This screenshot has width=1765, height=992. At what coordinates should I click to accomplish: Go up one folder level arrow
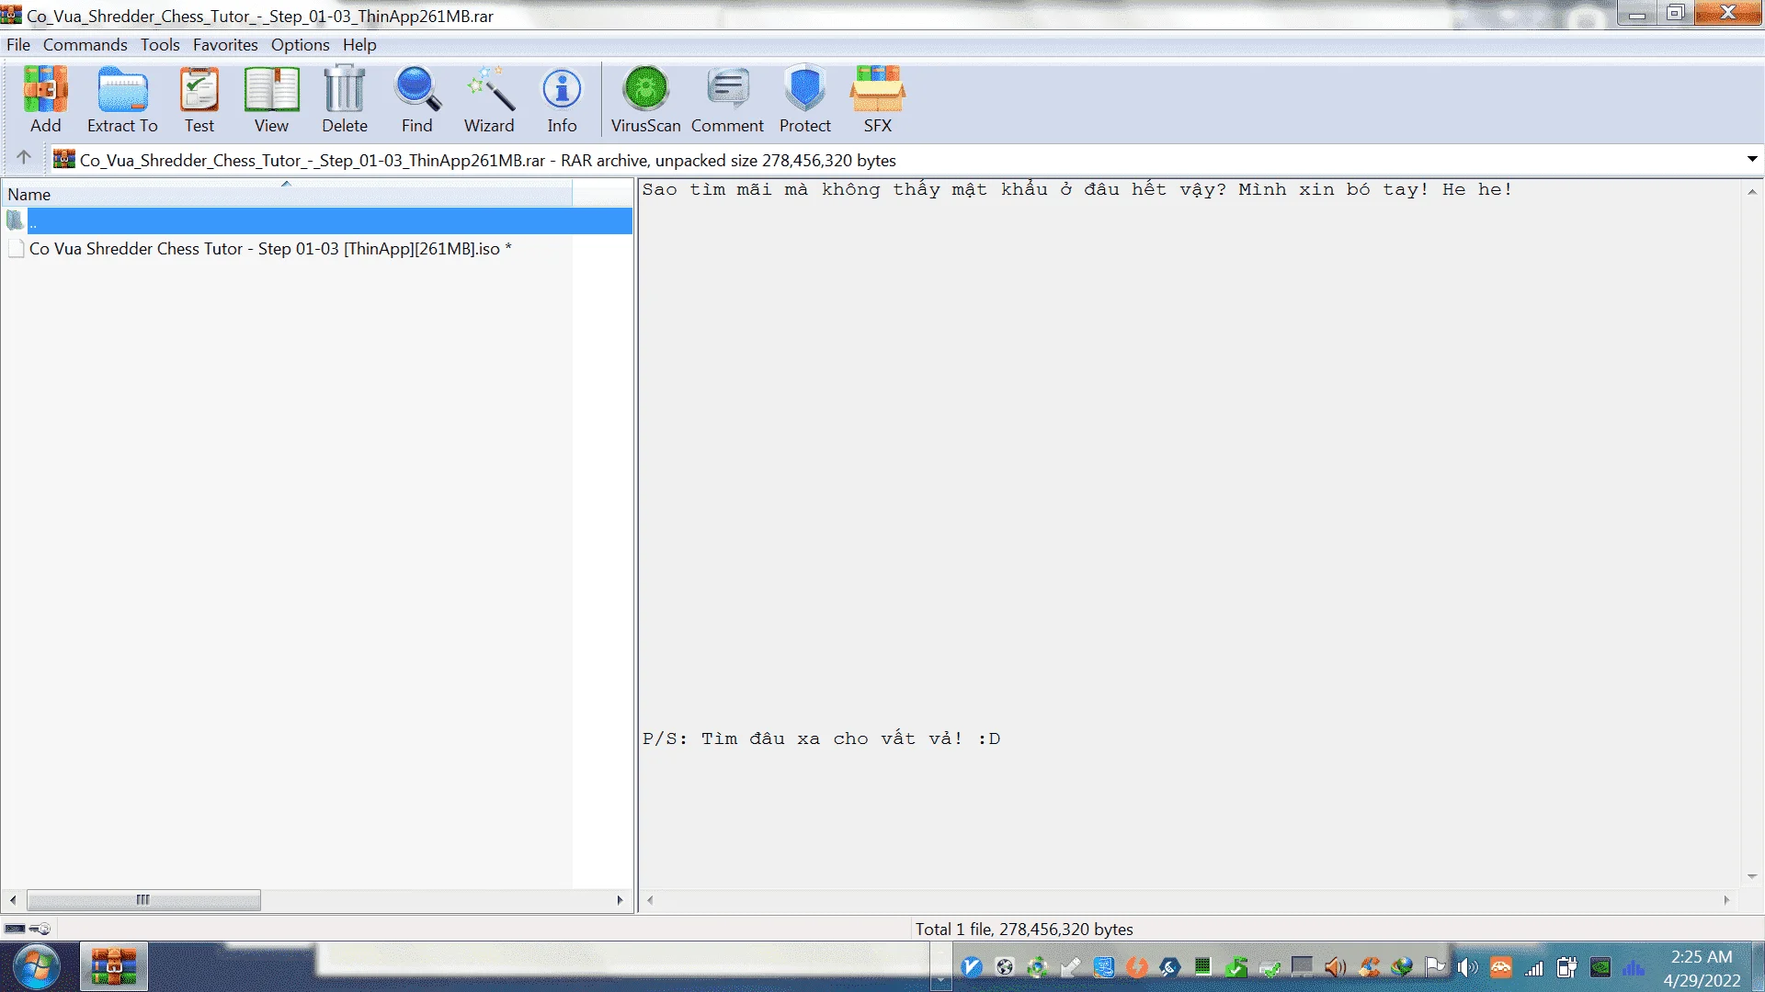[24, 158]
